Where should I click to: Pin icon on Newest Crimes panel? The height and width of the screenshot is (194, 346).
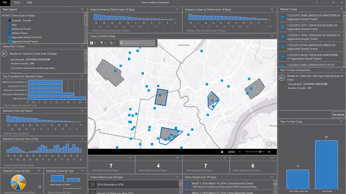341,9
